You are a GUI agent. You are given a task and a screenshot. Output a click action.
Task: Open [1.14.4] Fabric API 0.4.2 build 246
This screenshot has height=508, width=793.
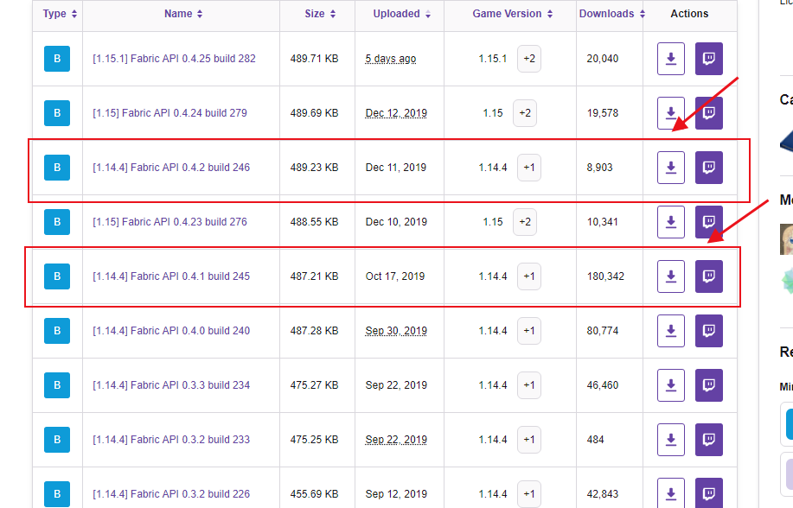click(171, 168)
